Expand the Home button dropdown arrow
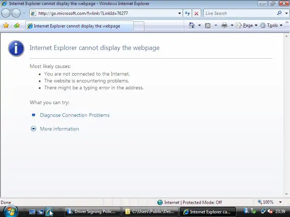Viewport: 290px width, 217px height. (200, 25)
